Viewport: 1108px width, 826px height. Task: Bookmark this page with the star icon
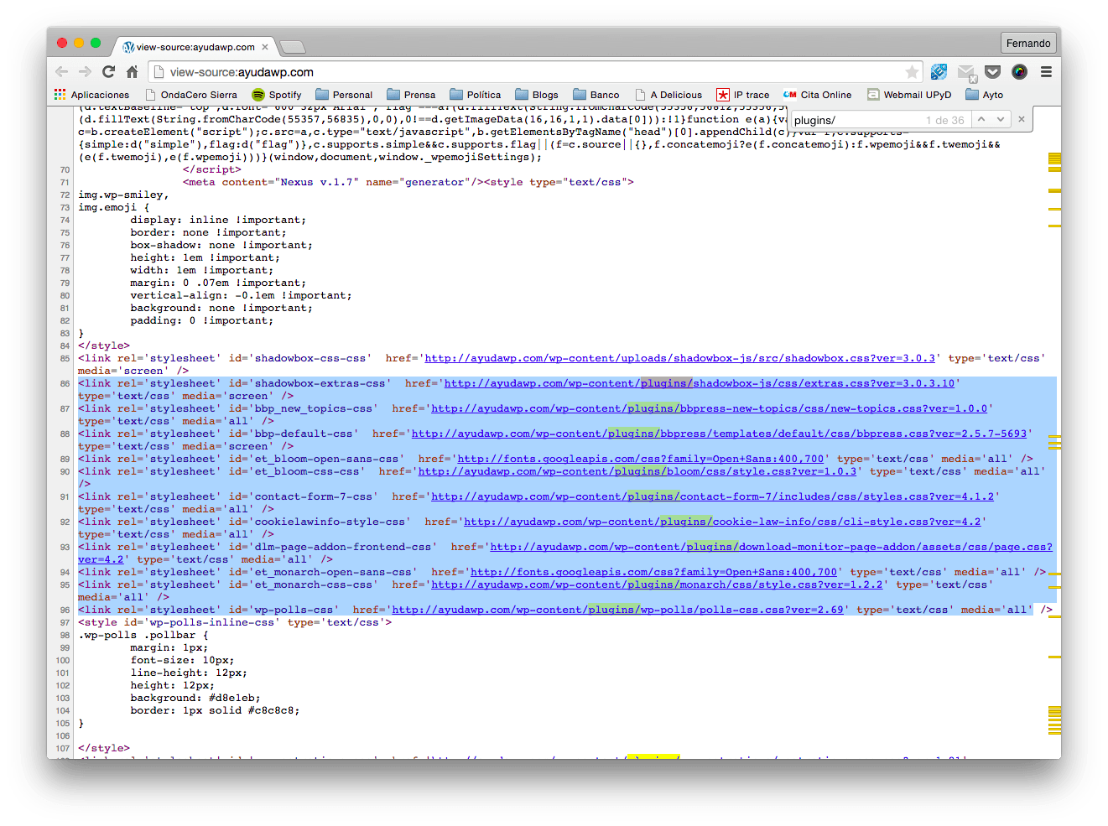(912, 72)
